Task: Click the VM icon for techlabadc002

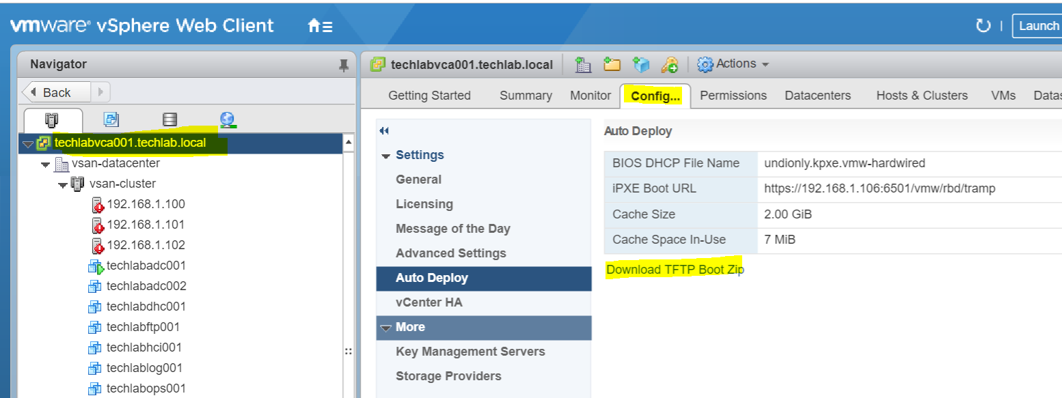Action: pyautogui.click(x=95, y=287)
